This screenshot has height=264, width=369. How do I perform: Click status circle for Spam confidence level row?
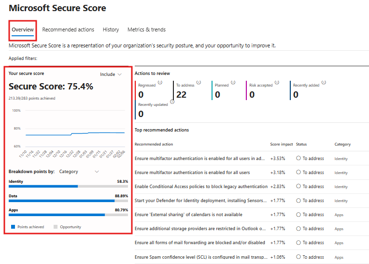[x=298, y=256]
